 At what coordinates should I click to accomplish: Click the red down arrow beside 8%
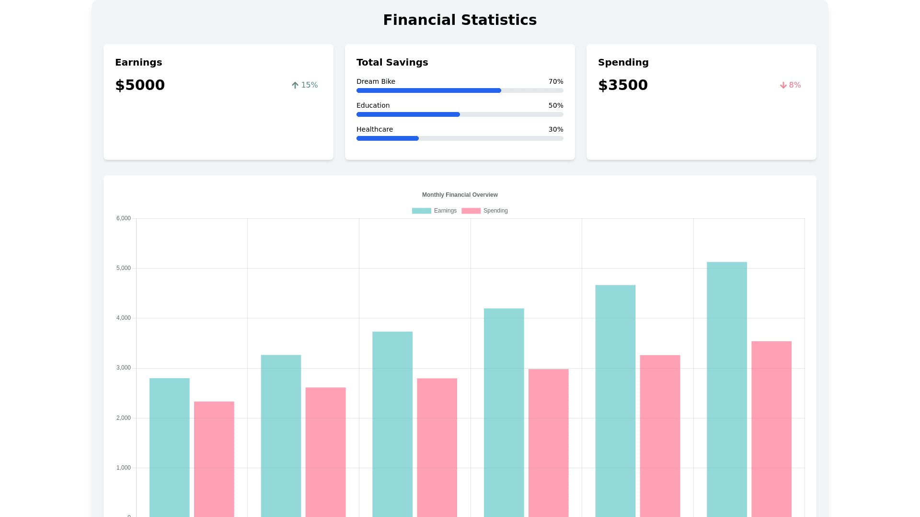pyautogui.click(x=783, y=85)
